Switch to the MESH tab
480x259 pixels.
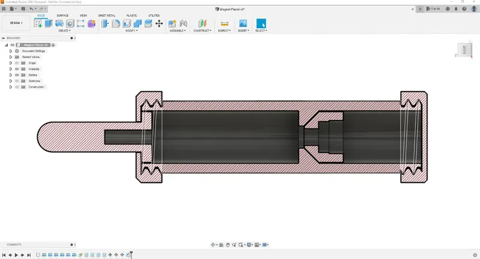point(83,16)
